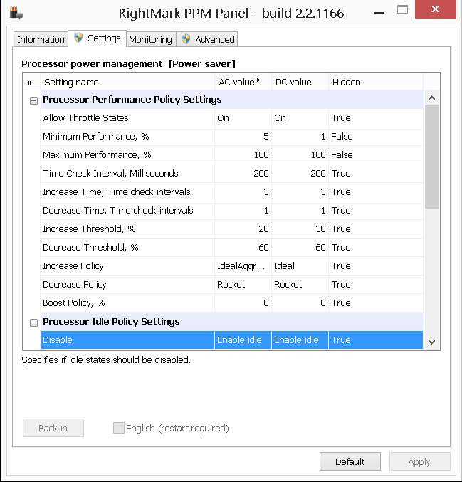
Task: Click the Backup button
Action: (x=53, y=428)
